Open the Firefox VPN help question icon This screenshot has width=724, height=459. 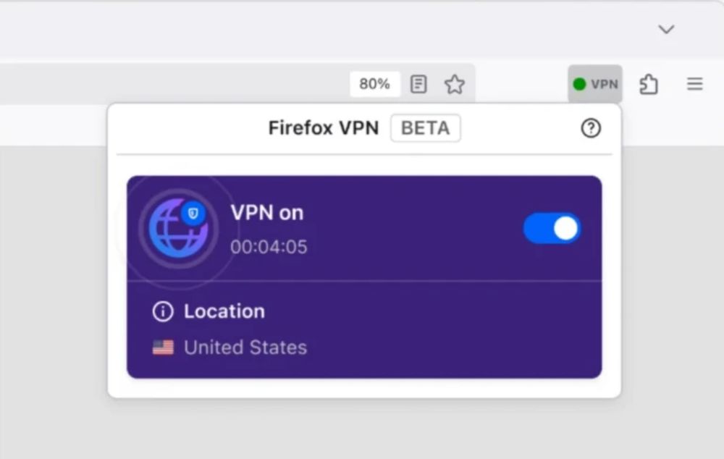pyautogui.click(x=591, y=128)
